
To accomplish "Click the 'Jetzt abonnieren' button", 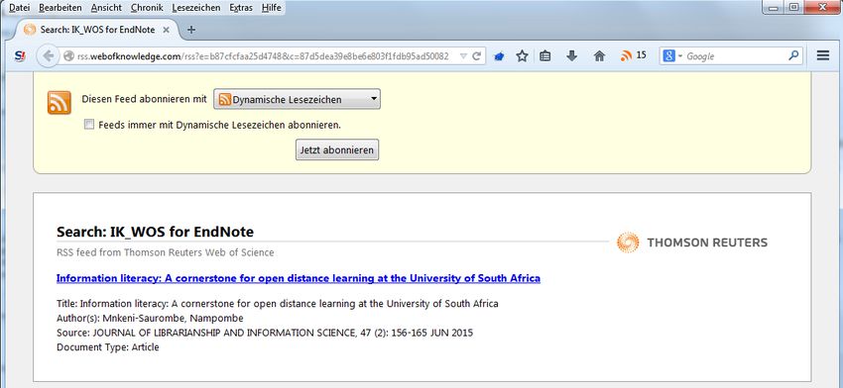I will pos(337,149).
